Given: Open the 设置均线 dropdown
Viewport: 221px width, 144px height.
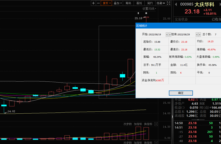Looking at the screenshot, I should pyautogui.click(x=149, y=8).
